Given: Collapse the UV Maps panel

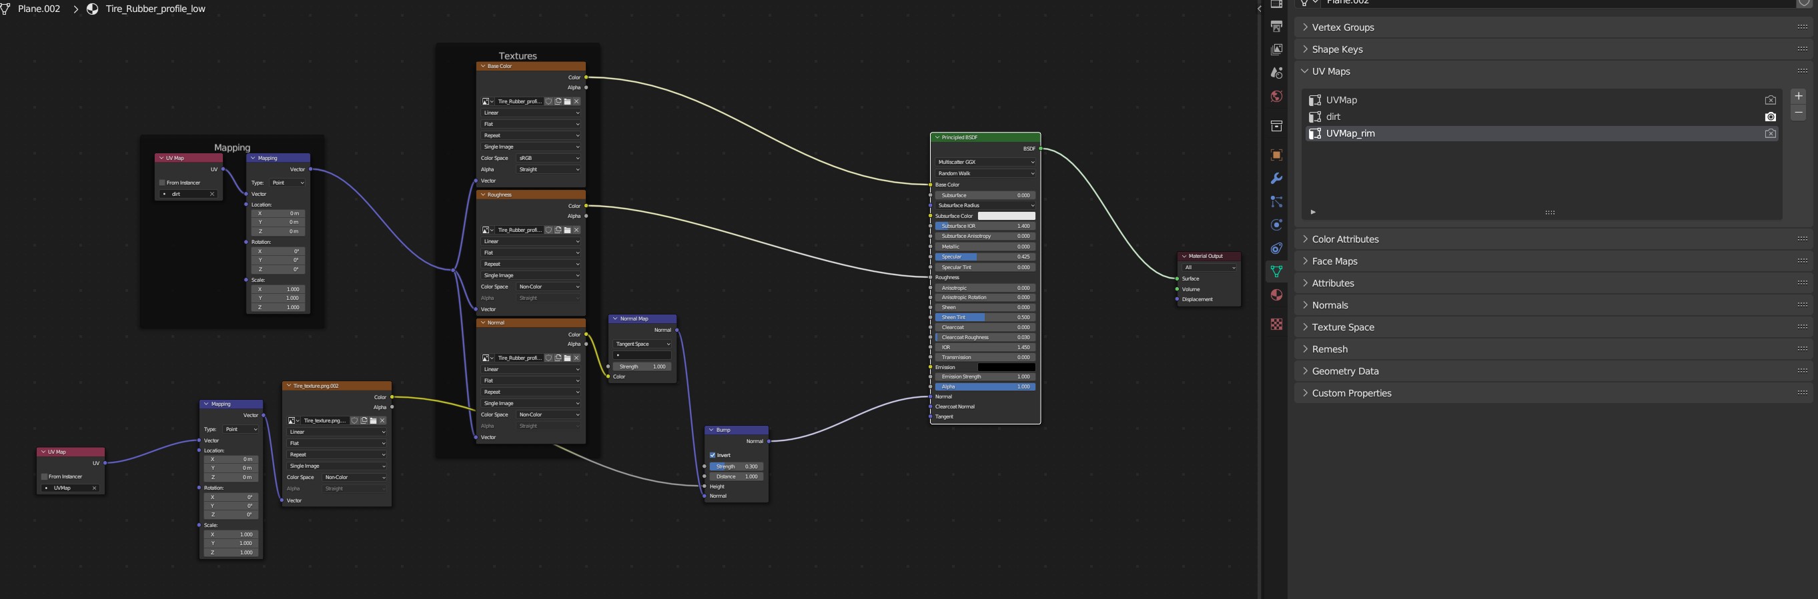Looking at the screenshot, I should (1330, 71).
